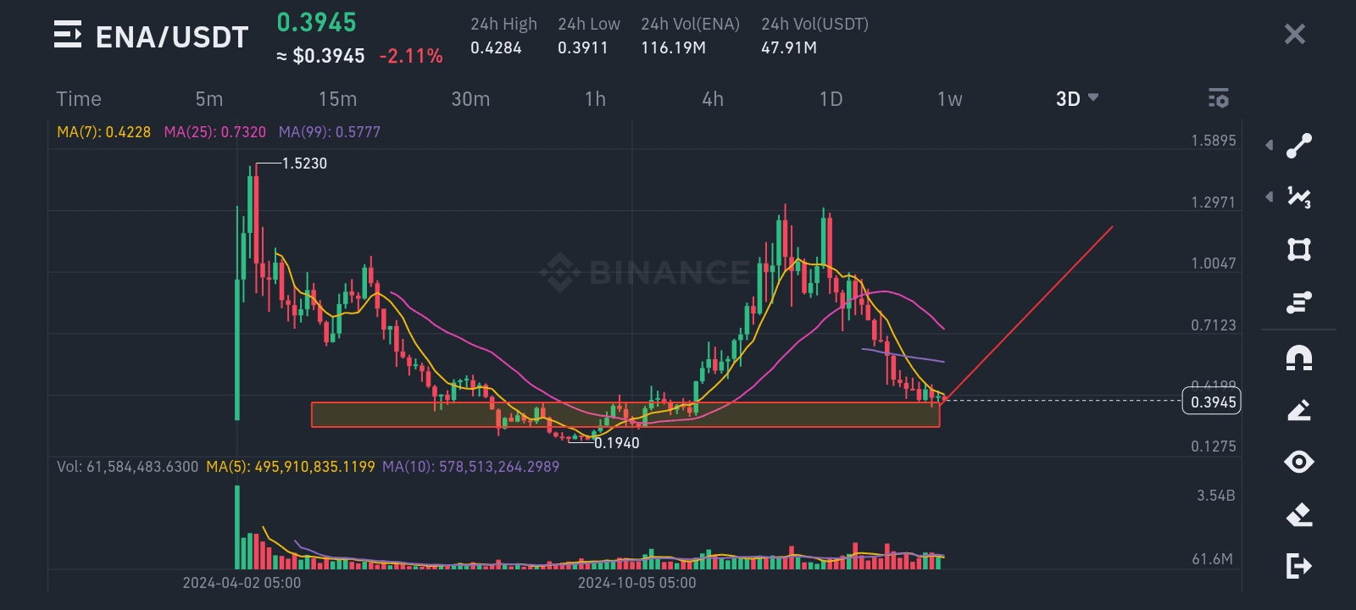Open the trading pair list menu icon

point(68,35)
